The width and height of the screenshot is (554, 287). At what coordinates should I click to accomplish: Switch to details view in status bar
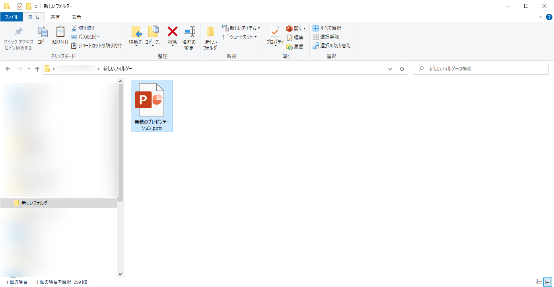click(x=539, y=282)
